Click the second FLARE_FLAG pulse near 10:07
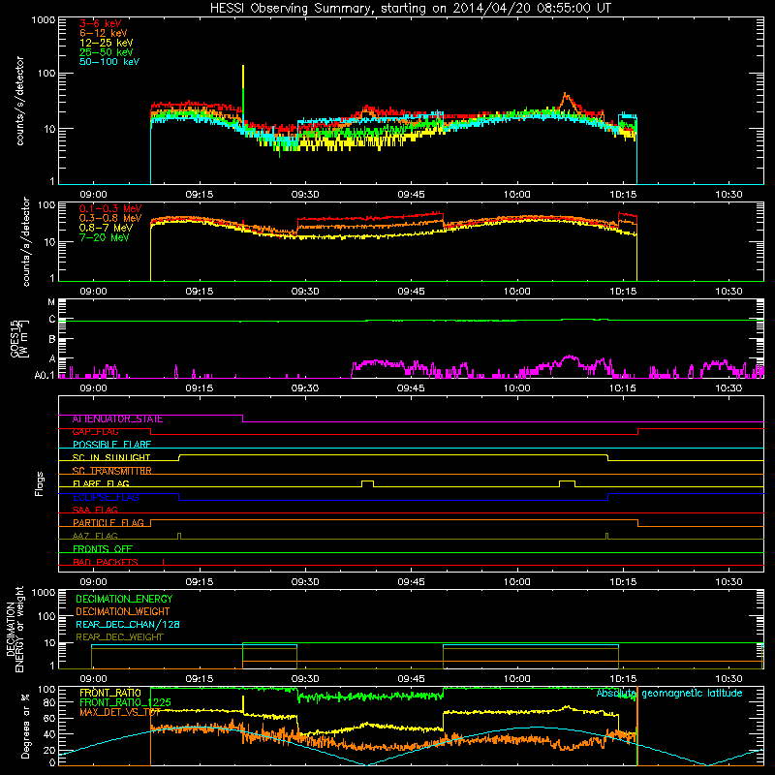Image resolution: width=775 pixels, height=775 pixels. (x=567, y=483)
